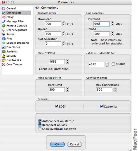Click stepper for Bandwidth Limits Download
The height and width of the screenshot is (151, 138).
(64, 24)
